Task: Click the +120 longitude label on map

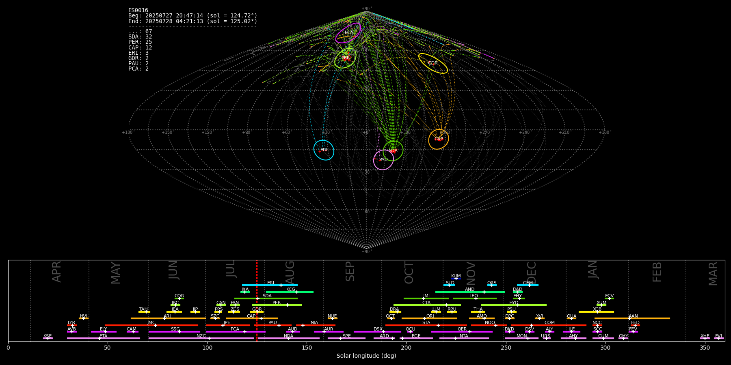Action: tap(207, 133)
